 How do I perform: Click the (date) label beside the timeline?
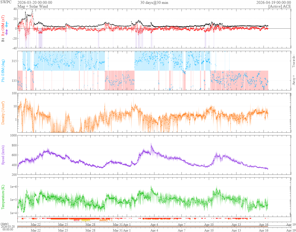[5, 224]
